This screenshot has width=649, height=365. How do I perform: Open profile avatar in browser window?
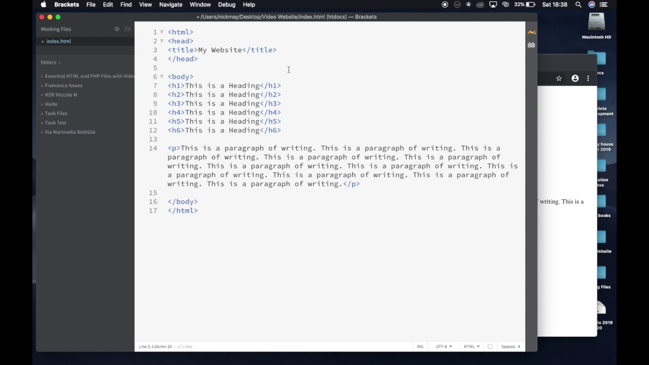click(575, 79)
